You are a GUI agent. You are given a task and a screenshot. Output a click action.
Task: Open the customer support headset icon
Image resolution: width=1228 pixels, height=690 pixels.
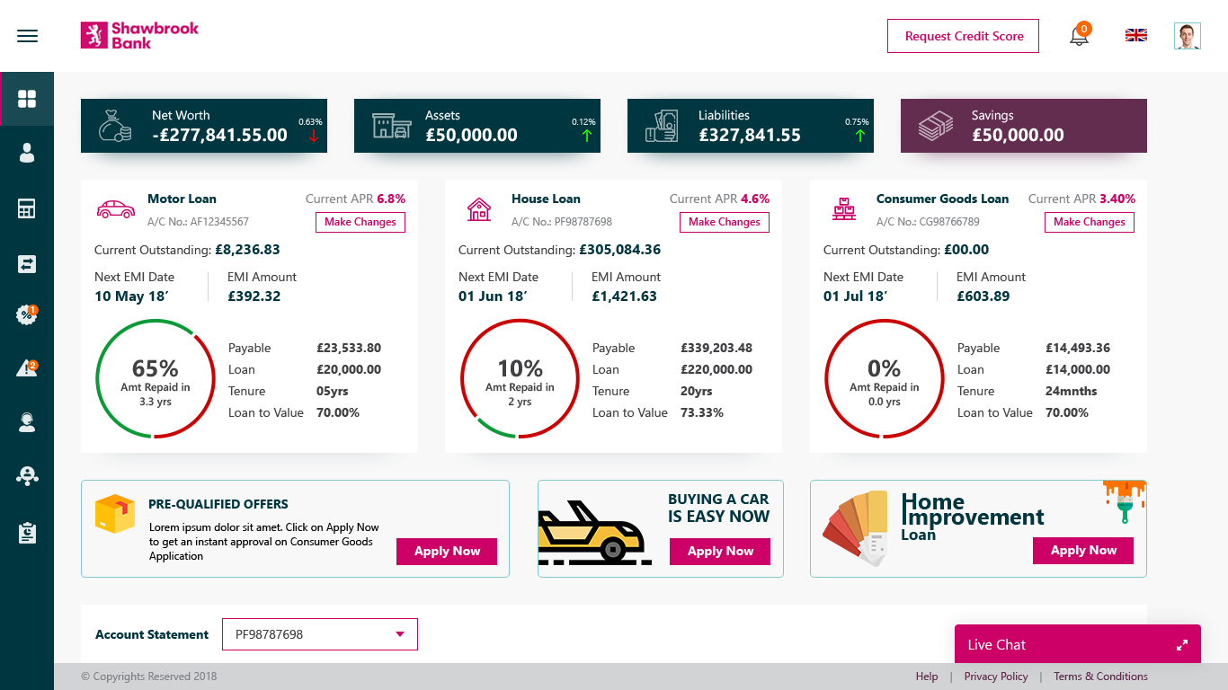coord(26,421)
